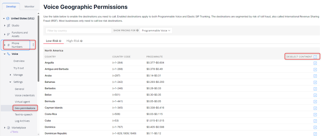Screen dimensions: 327x136
Task: Uncheck the Cuba checkbox
Action: [x=315, y=121]
